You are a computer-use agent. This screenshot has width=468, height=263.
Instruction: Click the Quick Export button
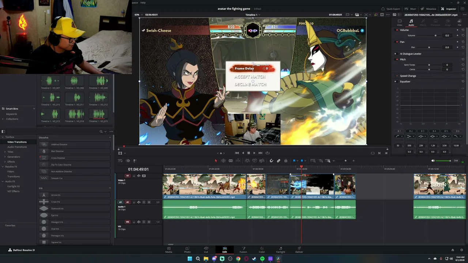pos(390,9)
